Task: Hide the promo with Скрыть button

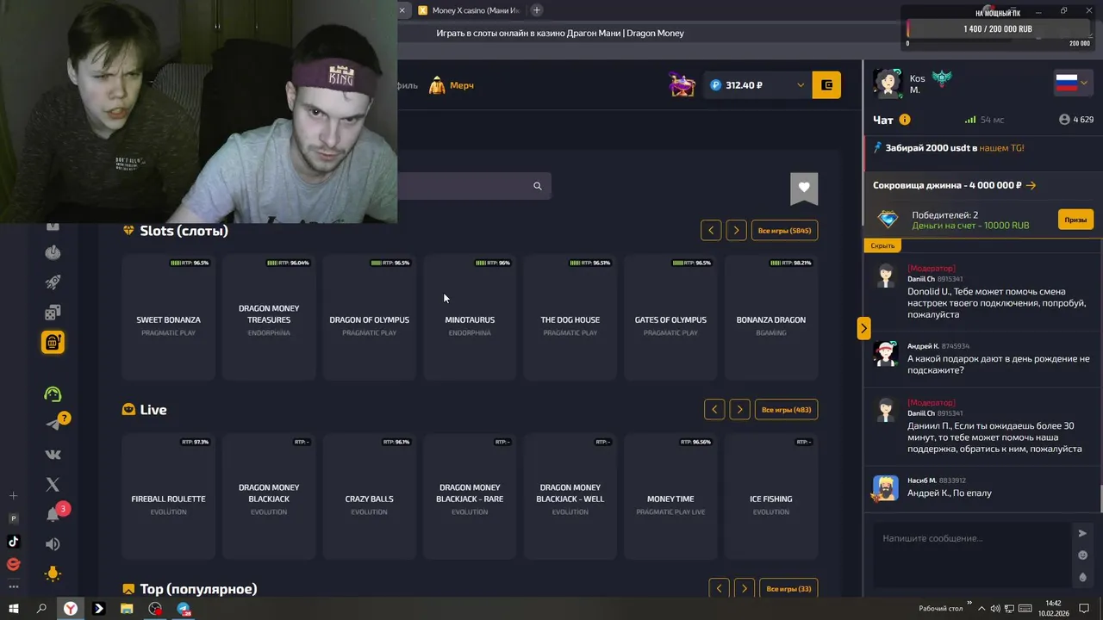Action: click(x=882, y=245)
